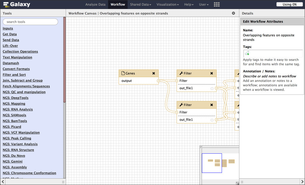Open the Shared Data dropdown
305x185 pixels.
141,4
